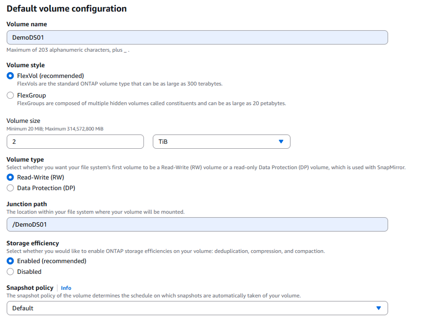The width and height of the screenshot is (425, 321).
Task: Select the Read-Write (RW) volume type
Action: tap(10, 177)
